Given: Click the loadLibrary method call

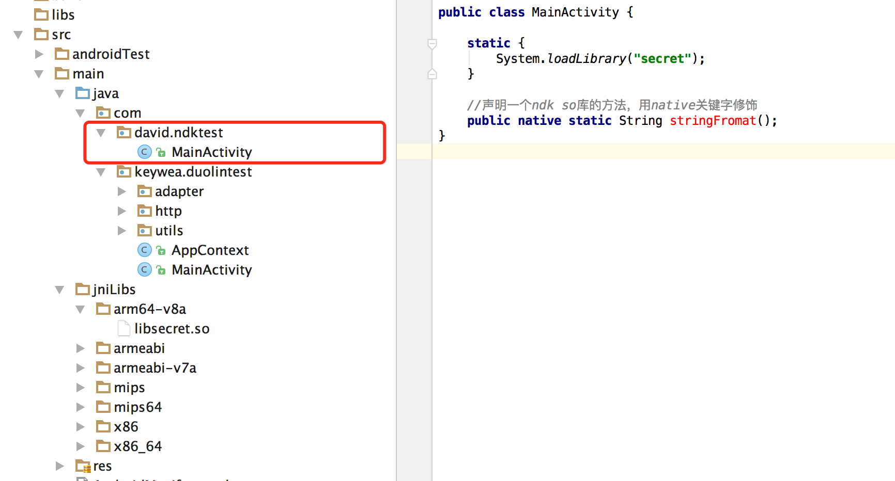Looking at the screenshot, I should (x=587, y=59).
